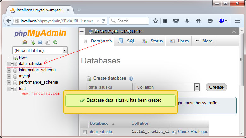The height and width of the screenshot is (138, 246).
Task: Go to phpMyAdmin home icon
Action: tap(25, 42)
